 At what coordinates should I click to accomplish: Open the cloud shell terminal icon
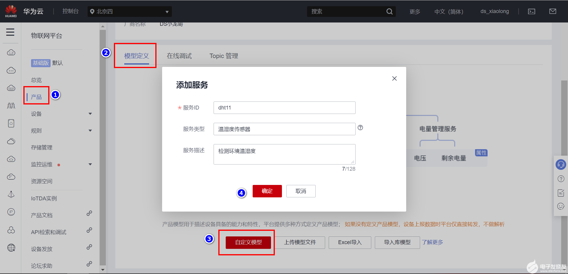(x=532, y=12)
